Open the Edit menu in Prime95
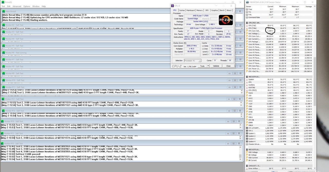 [x=9, y=6]
